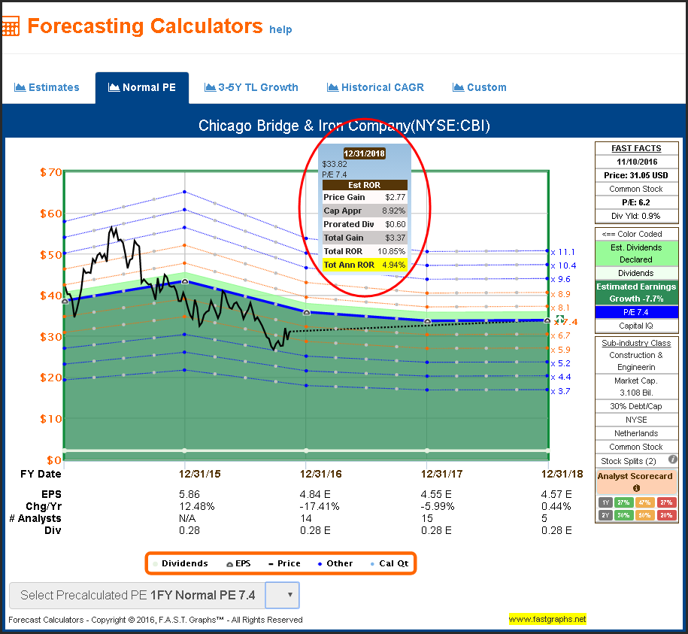Click the Tot Ann ROR 4.94% row

click(365, 265)
